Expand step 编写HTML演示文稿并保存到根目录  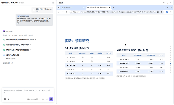[17, 50]
